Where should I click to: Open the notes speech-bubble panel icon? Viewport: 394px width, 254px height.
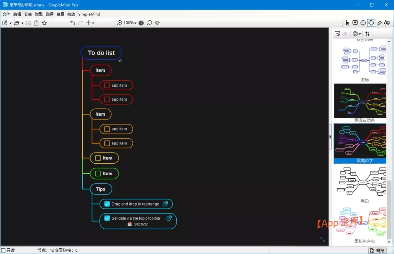tap(355, 23)
